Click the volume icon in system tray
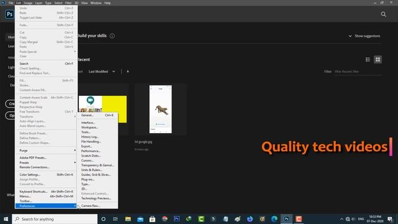The image size is (398, 224). coord(353,219)
